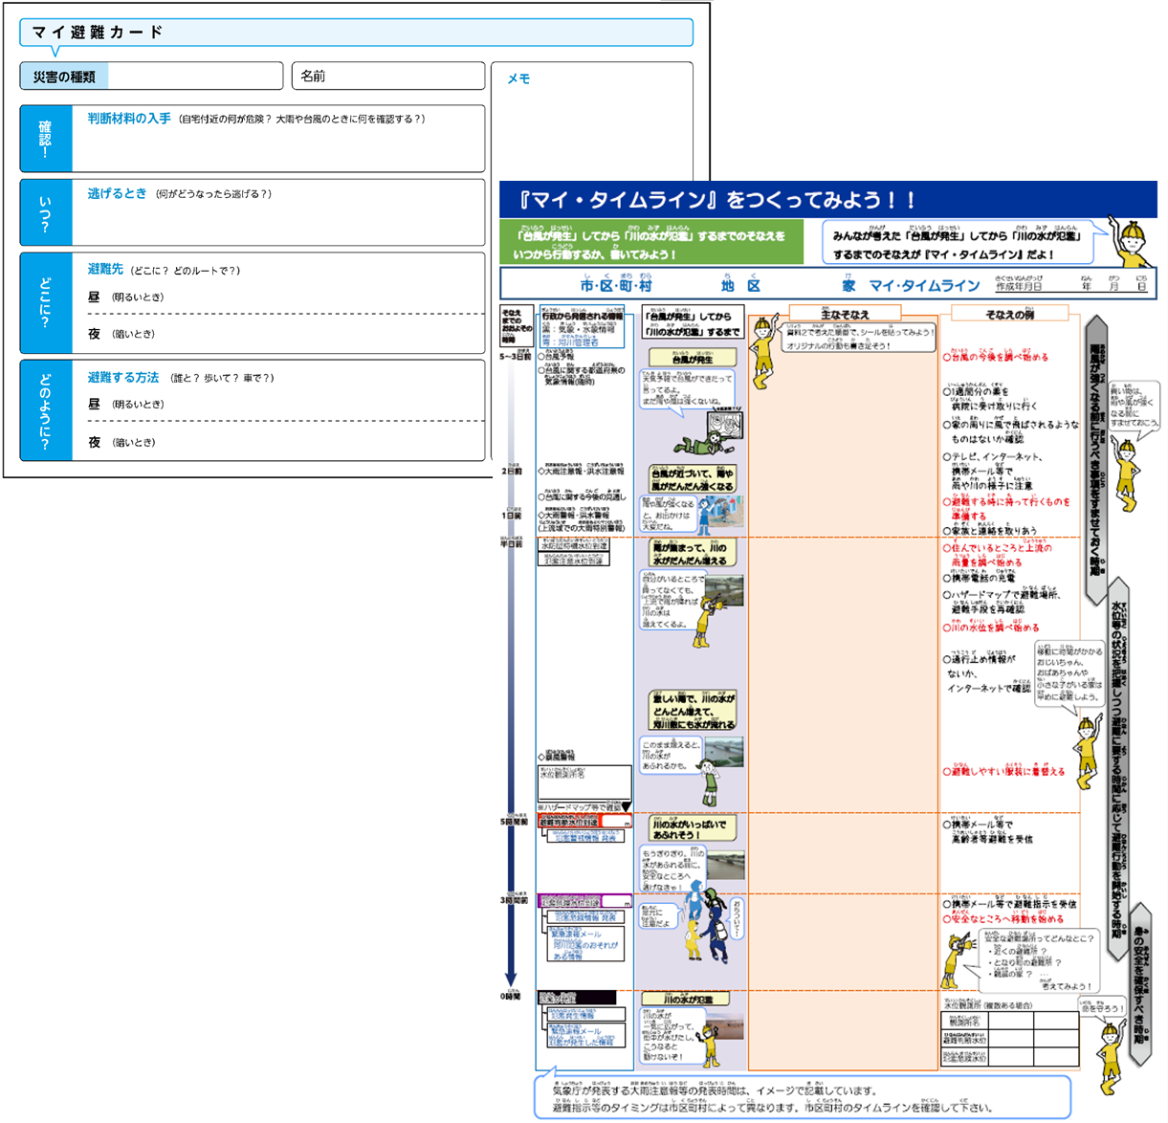Check the 家族と連絡を取りあう circle item
Viewport: 1168px width, 1123px height.
click(947, 531)
